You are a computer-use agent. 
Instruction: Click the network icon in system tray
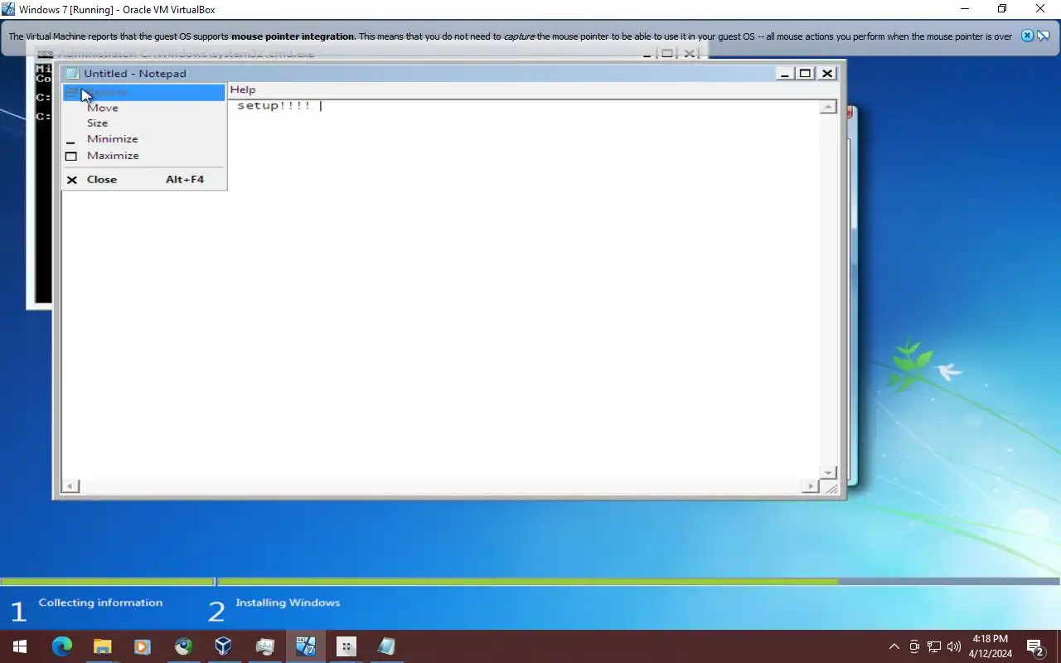[x=934, y=646]
